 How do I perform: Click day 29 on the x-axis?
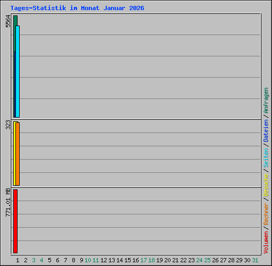239,260
